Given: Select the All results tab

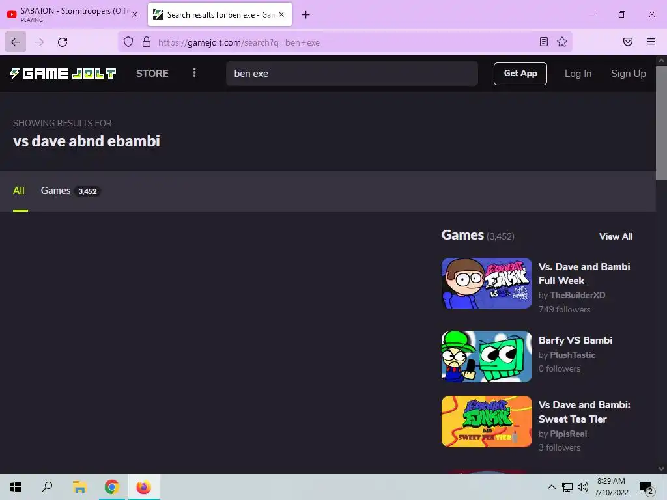Looking at the screenshot, I should pyautogui.click(x=19, y=191).
